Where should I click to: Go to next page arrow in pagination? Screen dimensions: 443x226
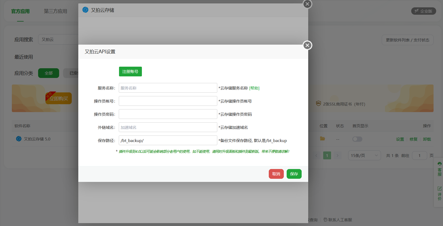[x=338, y=156]
